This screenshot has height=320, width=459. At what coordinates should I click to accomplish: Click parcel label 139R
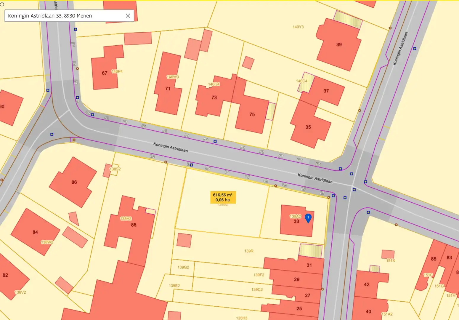click(249, 251)
